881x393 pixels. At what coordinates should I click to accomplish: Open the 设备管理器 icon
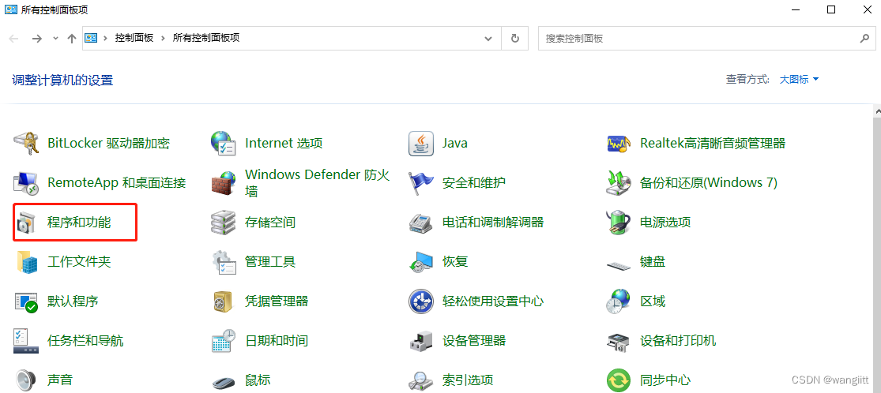click(421, 341)
